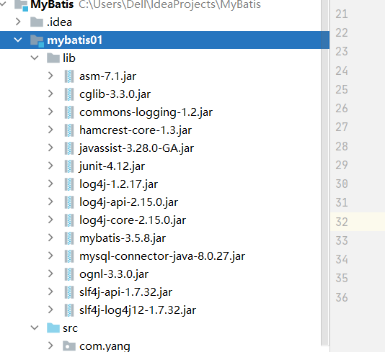Click the log4j-1.2.17.jar archive icon
The width and height of the screenshot is (385, 352).
(69, 184)
